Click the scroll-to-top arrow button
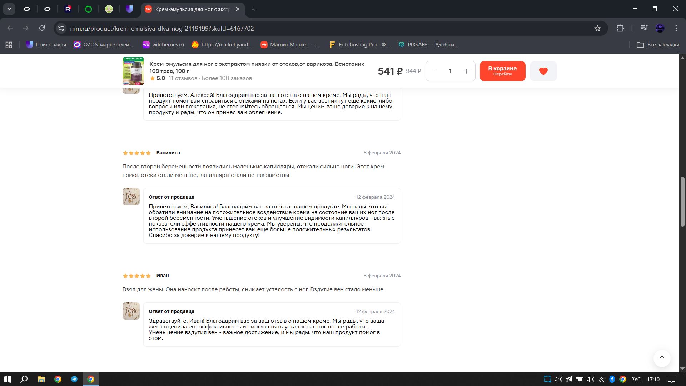 tap(662, 358)
